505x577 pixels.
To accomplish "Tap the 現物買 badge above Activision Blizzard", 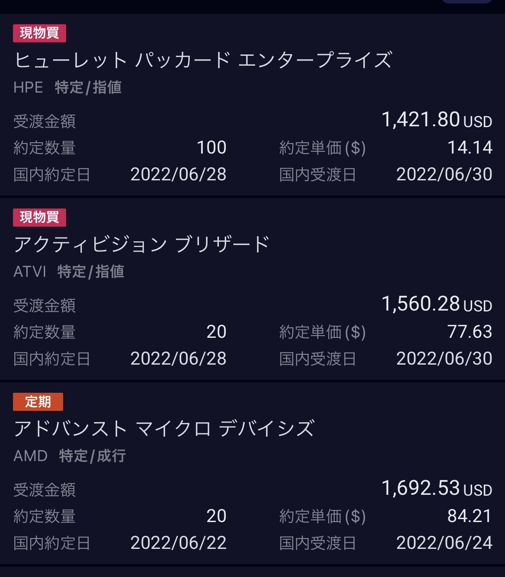I will click(x=39, y=218).
